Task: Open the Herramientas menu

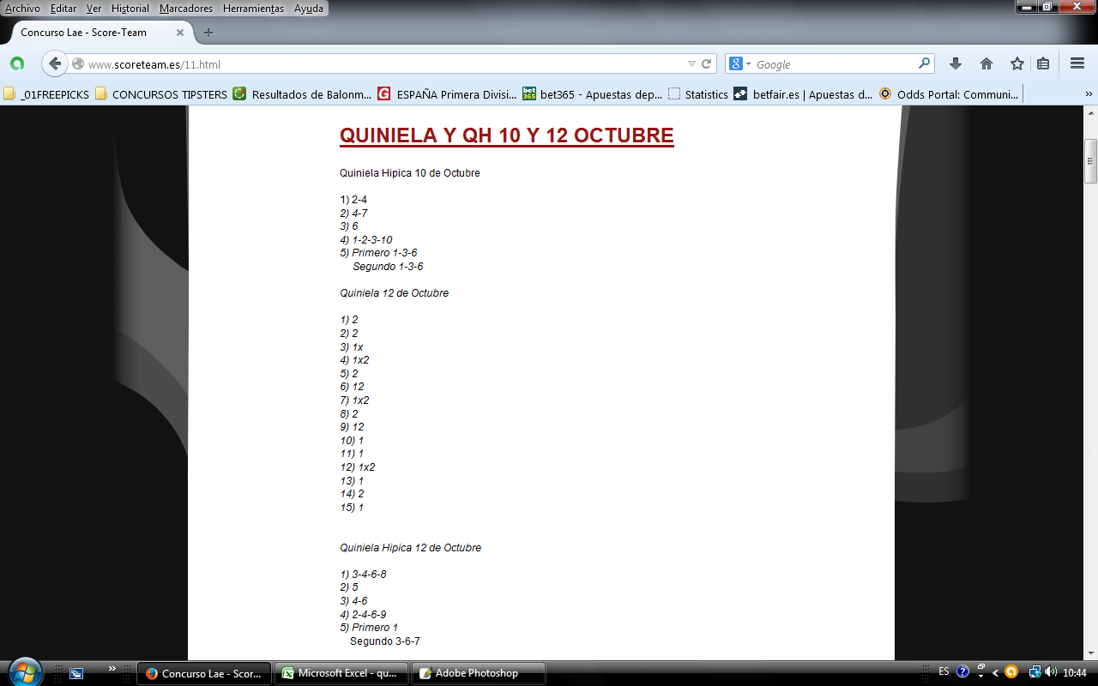Action: (253, 9)
